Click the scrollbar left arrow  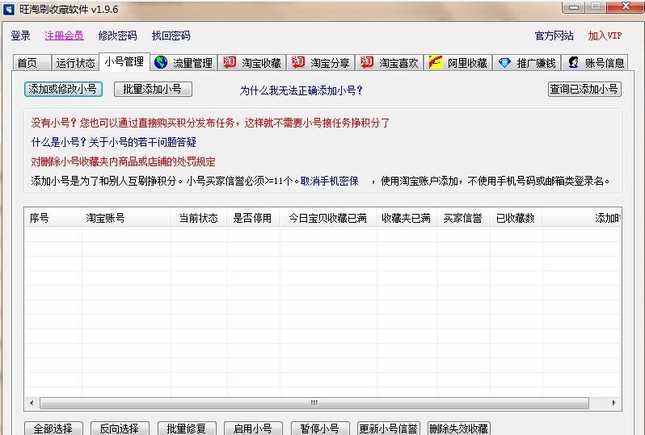coord(32,403)
